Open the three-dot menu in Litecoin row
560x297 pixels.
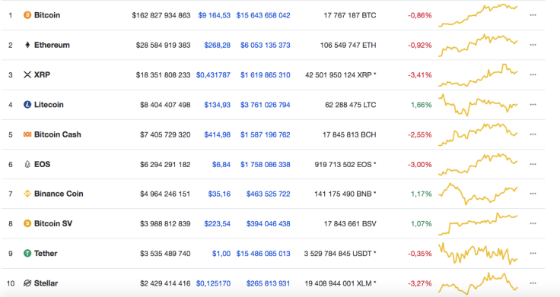533,105
